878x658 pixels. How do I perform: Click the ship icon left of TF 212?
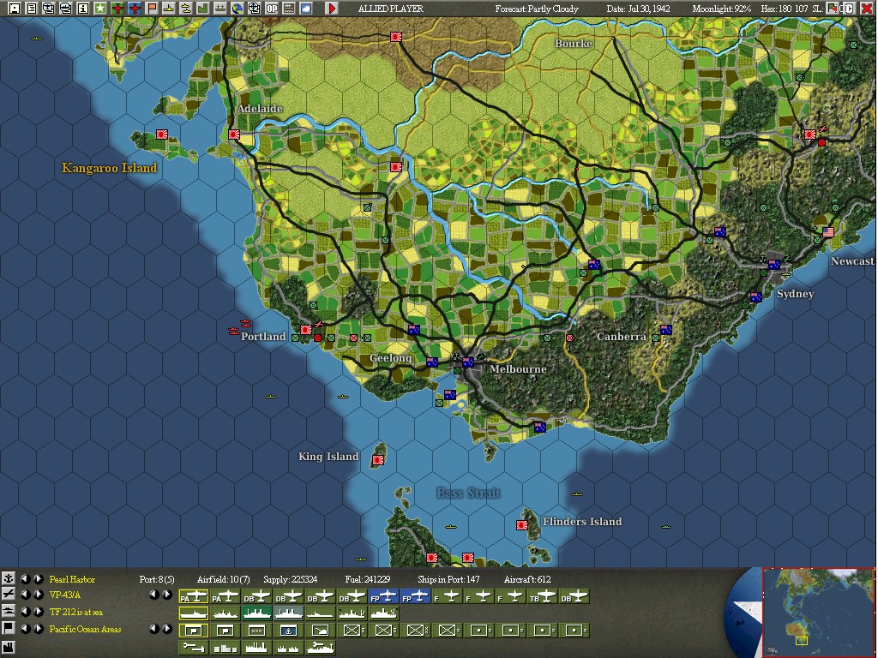point(9,611)
